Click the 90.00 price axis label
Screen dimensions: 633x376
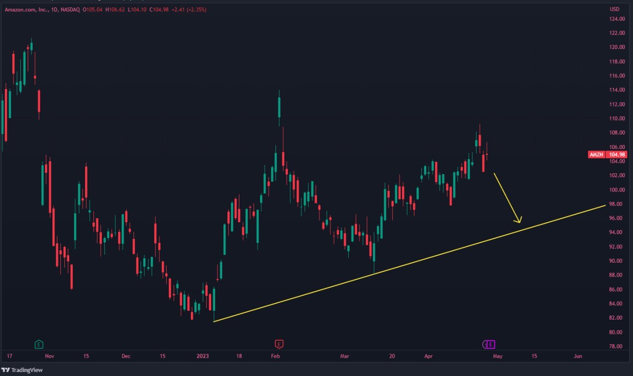[617, 261]
